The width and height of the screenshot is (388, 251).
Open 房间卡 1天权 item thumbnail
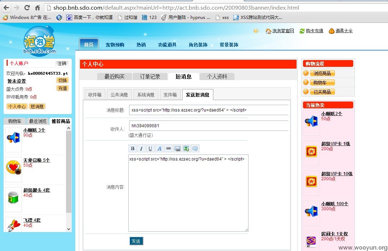point(311,240)
